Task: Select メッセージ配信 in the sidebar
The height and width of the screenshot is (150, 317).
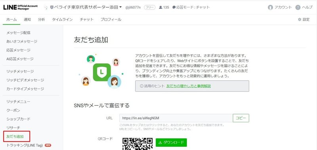Action: 18,33
